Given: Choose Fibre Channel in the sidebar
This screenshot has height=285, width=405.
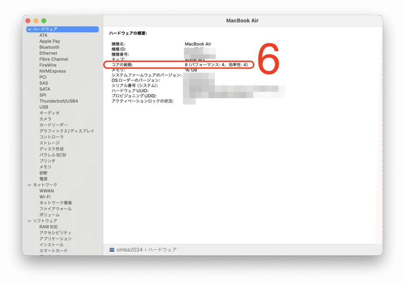Looking at the screenshot, I should (54, 59).
